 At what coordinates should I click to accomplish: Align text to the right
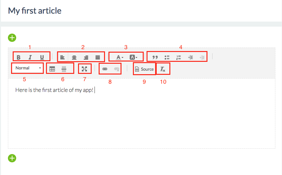(86, 57)
